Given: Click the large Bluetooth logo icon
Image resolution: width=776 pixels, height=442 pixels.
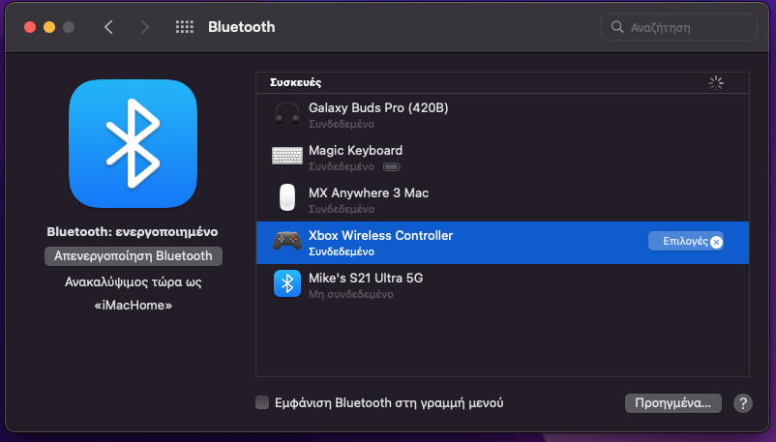Looking at the screenshot, I should pyautogui.click(x=133, y=143).
